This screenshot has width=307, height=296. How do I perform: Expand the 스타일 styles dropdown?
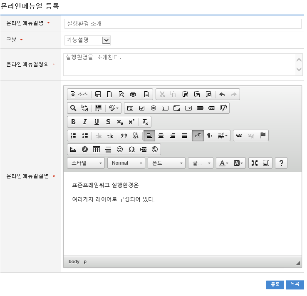click(x=86, y=163)
